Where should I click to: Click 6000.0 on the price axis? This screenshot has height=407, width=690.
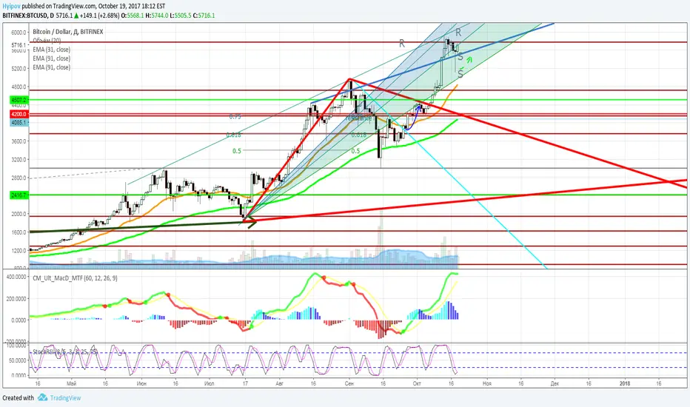click(19, 33)
